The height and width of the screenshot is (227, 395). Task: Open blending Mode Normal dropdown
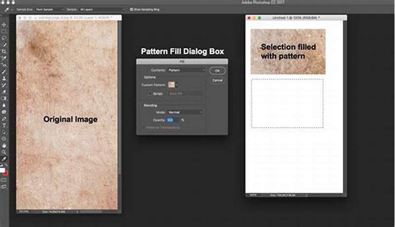185,112
